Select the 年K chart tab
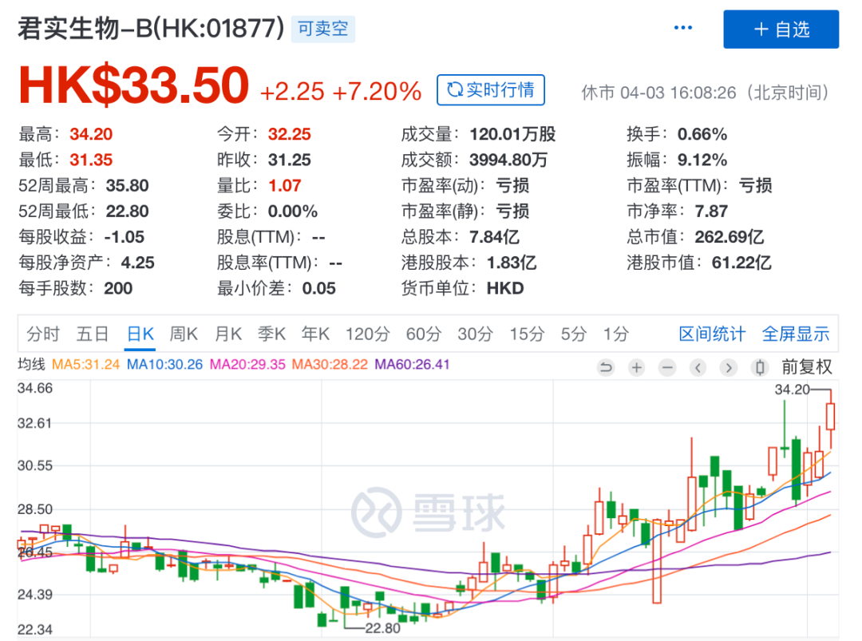 tap(315, 334)
